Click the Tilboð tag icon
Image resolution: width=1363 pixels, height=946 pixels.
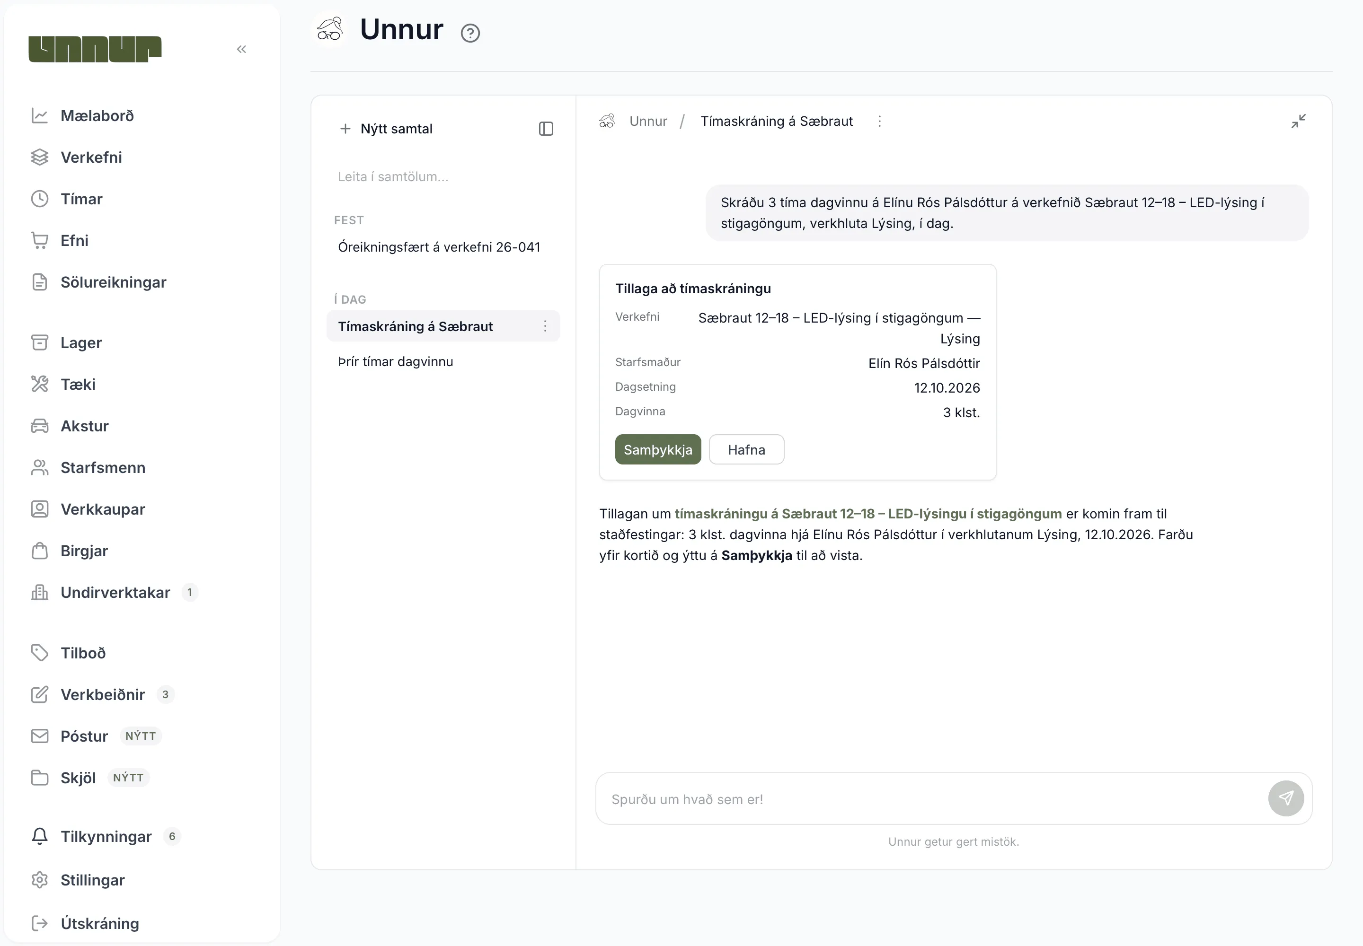(40, 653)
